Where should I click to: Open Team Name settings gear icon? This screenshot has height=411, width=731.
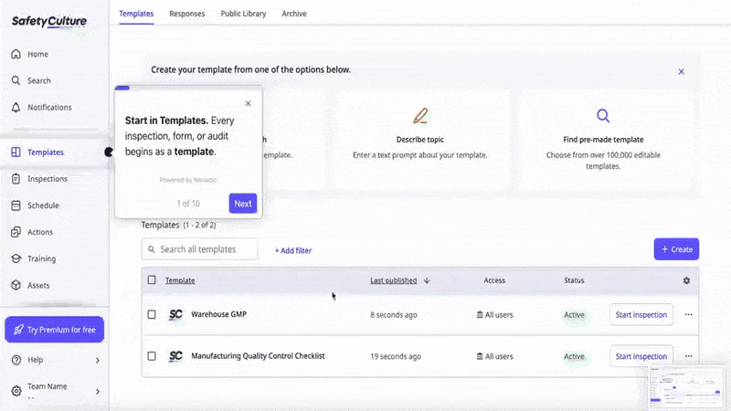(16, 391)
